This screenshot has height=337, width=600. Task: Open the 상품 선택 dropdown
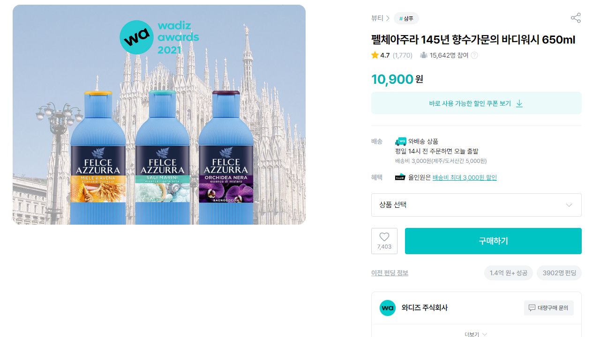tap(476, 205)
